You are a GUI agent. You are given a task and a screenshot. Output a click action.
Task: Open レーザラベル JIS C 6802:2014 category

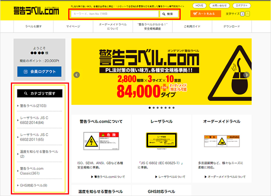click(x=34, y=120)
